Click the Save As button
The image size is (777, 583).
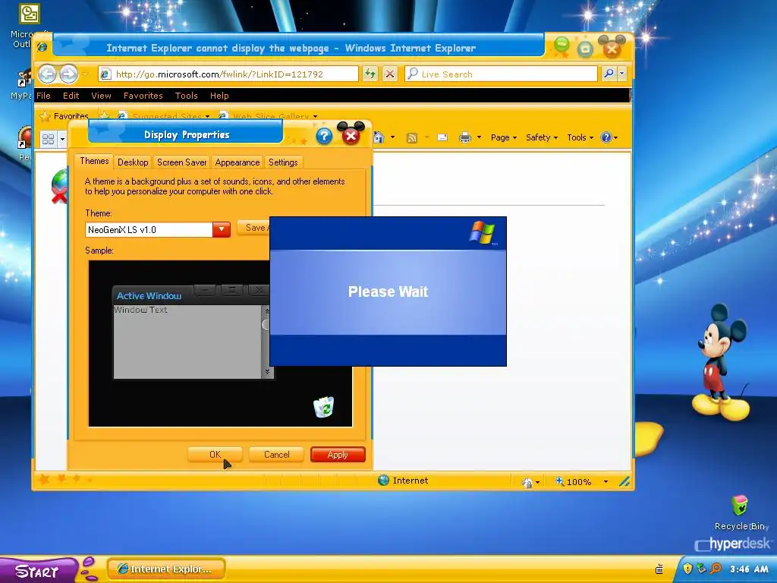point(253,228)
